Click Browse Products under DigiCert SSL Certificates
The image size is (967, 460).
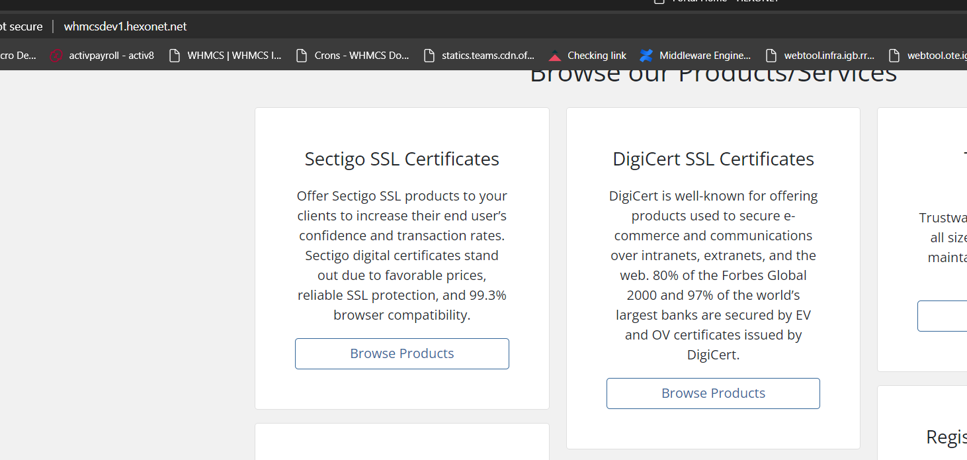coord(713,393)
